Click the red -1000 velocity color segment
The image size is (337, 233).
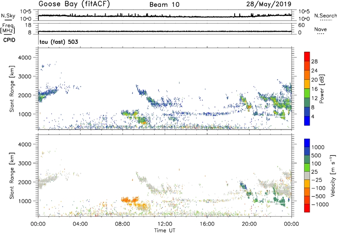[x=307, y=208]
